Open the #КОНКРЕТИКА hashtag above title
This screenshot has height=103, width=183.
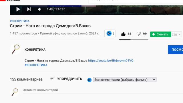coord(20,21)
